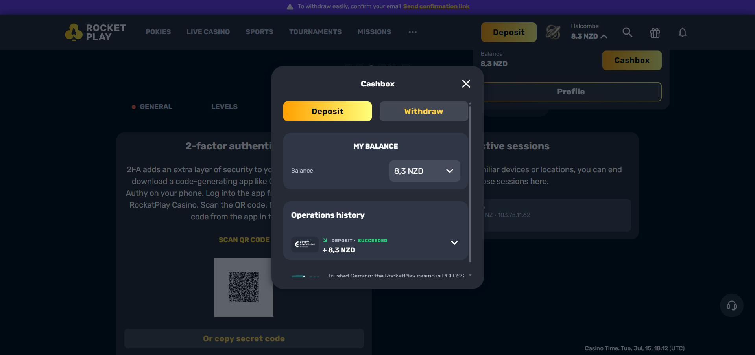The height and width of the screenshot is (355, 755).
Task: Select the Deposit tab in Cashbox
Action: pyautogui.click(x=327, y=111)
